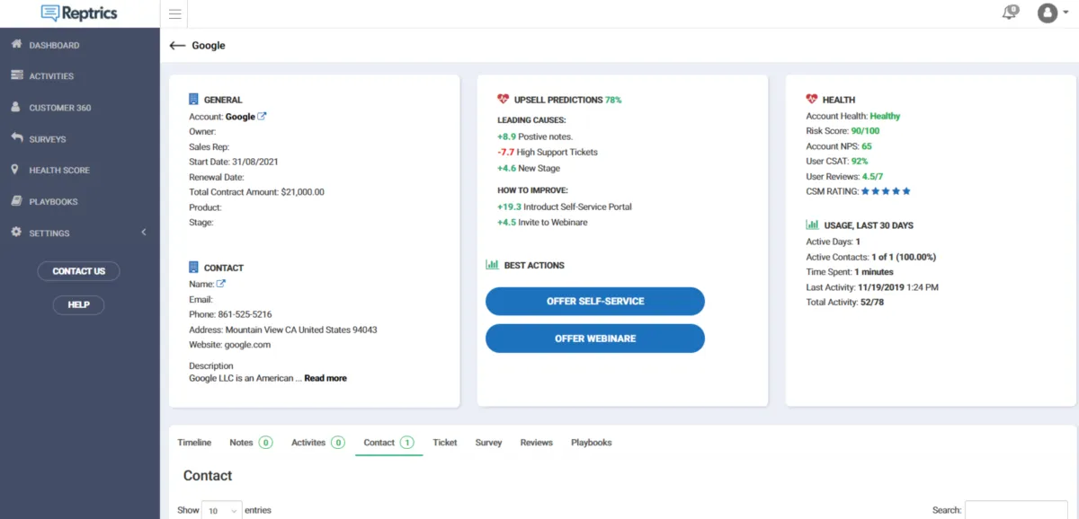The image size is (1079, 519).
Task: Click the Offer Self-Service button
Action: pos(595,301)
